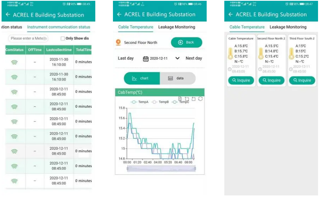Tap the thermometer icon in Third Floor South 2 card
Viewport: 320px width, 197px height.
pyautogui.click(x=291, y=54)
